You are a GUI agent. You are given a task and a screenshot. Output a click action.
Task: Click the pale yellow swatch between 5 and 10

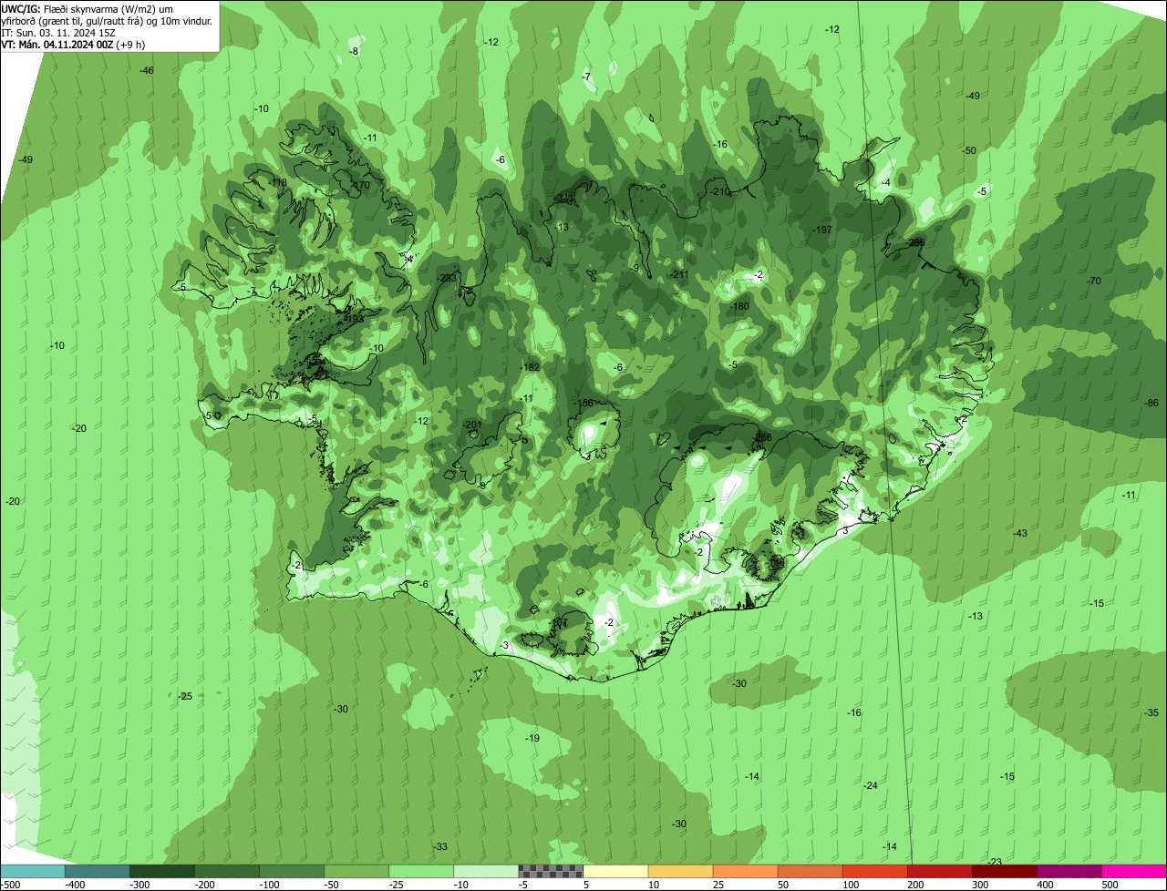[x=615, y=872]
